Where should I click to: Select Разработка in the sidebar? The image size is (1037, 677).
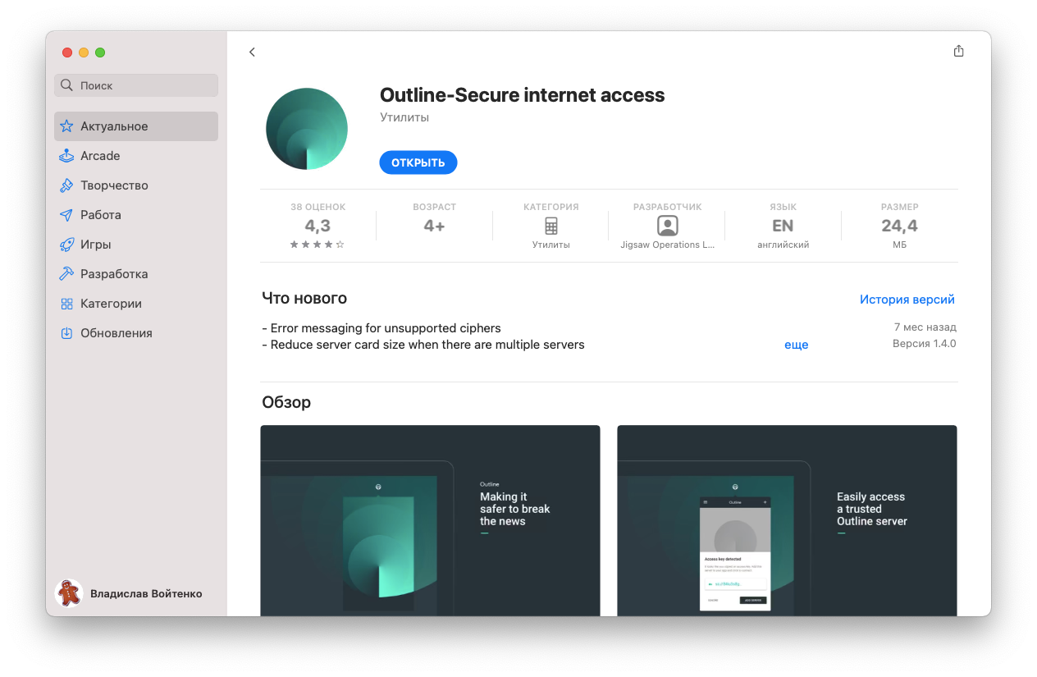point(136,274)
